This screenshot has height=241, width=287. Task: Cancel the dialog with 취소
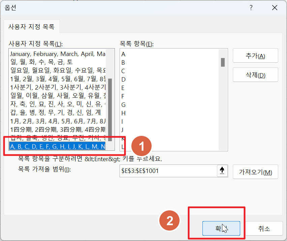tap(264, 228)
